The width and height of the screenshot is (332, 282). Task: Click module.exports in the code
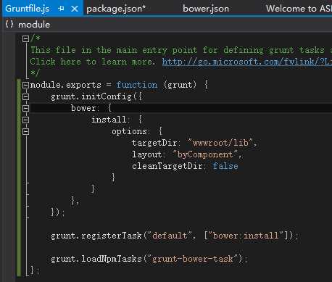(x=65, y=85)
